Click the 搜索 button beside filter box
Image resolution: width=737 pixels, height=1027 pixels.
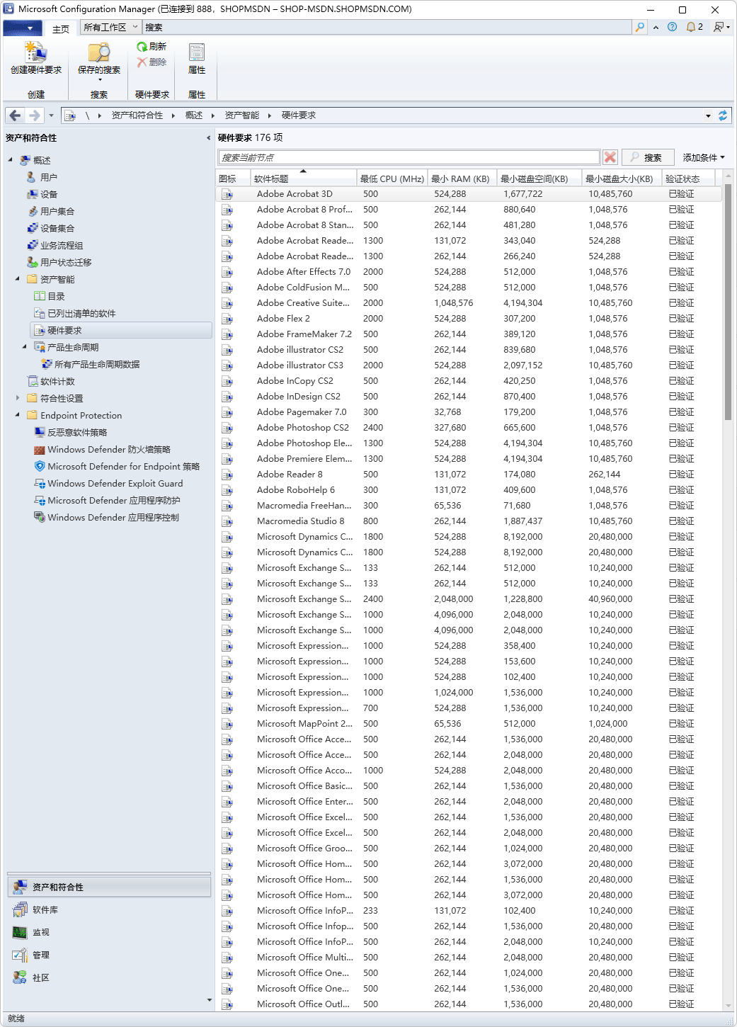click(x=646, y=157)
